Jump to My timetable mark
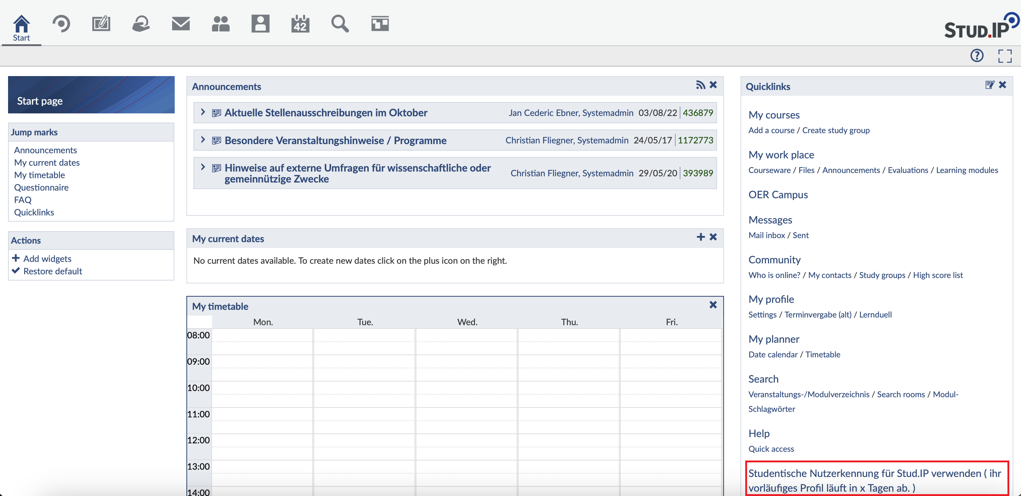Viewport: 1021px width, 496px height. coord(40,175)
